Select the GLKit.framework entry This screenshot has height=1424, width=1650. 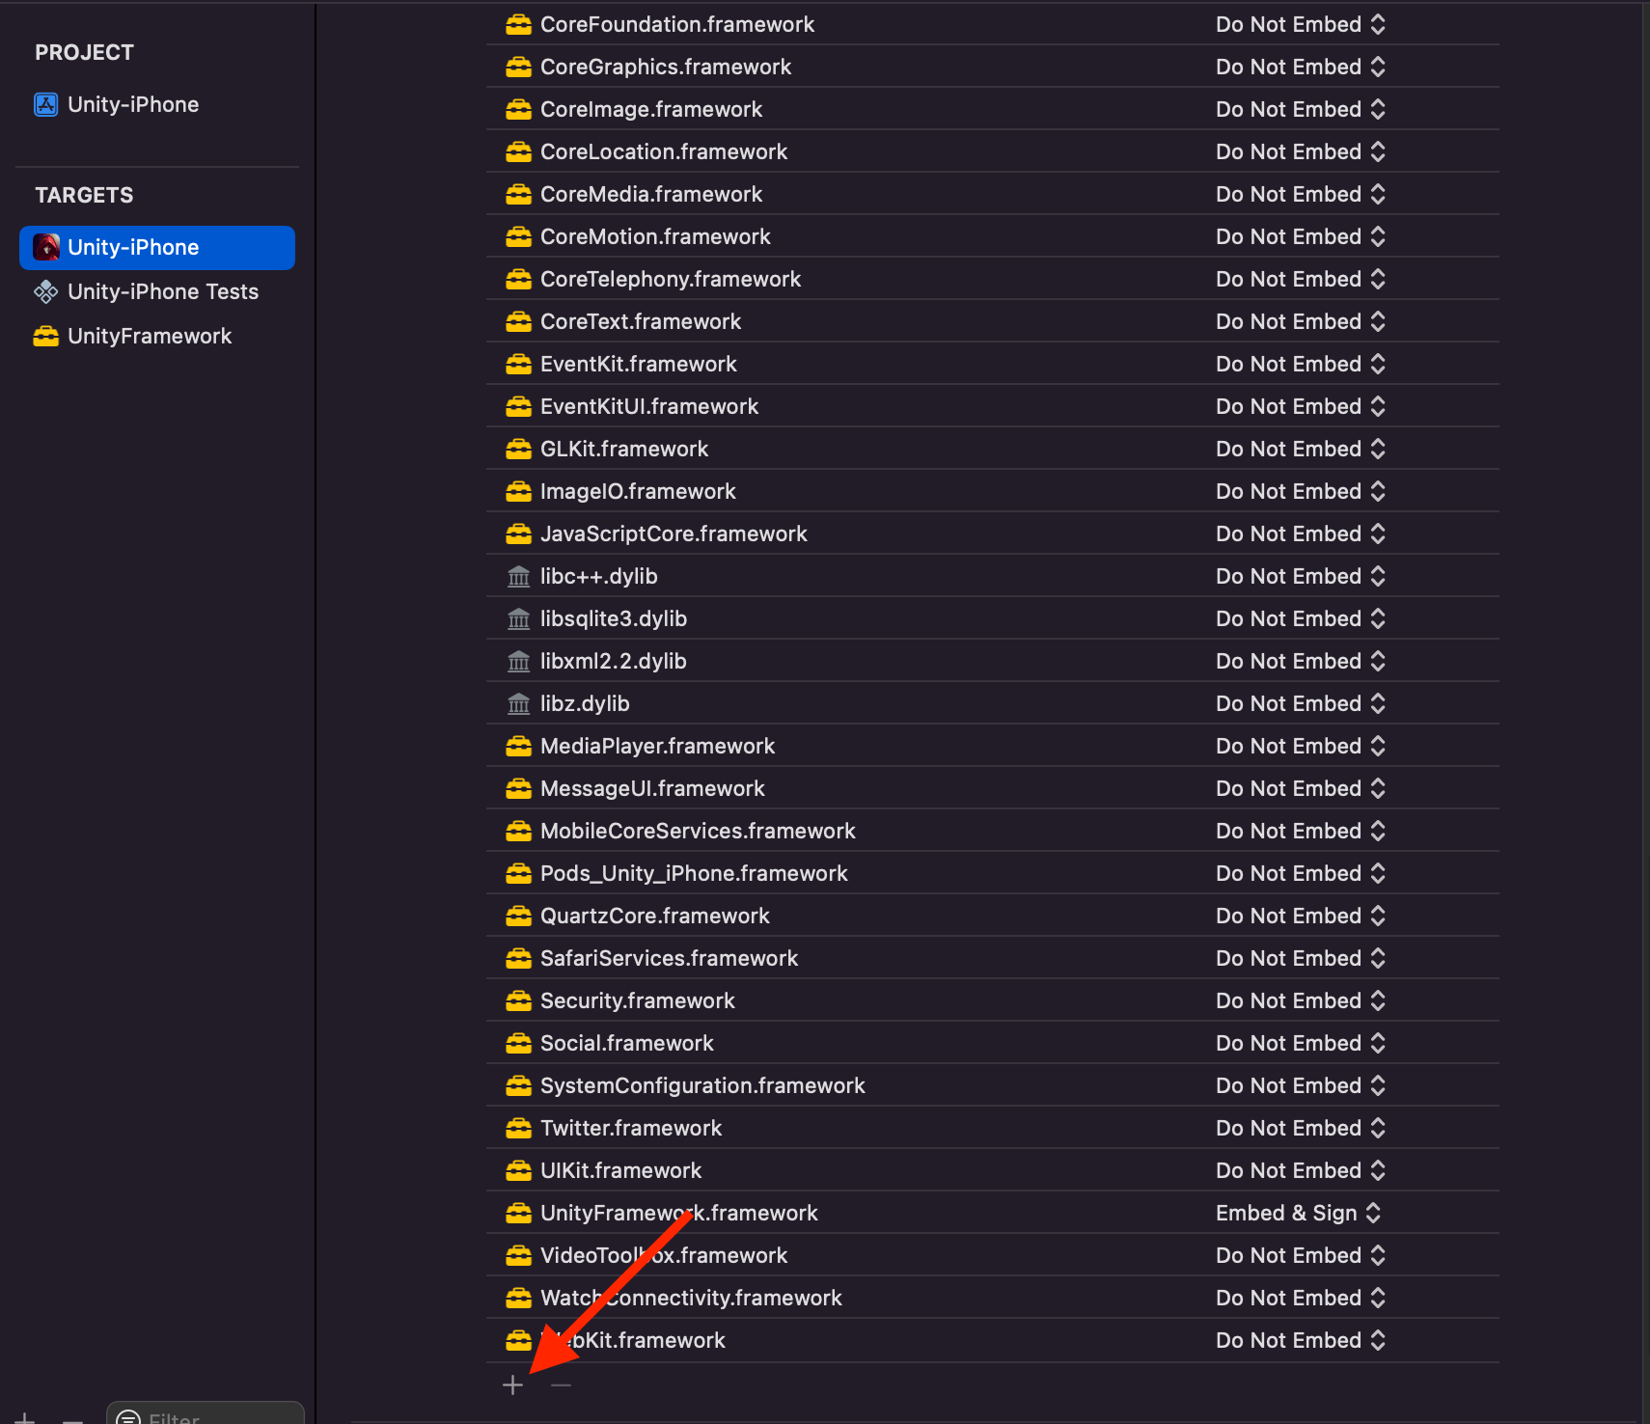623,449
